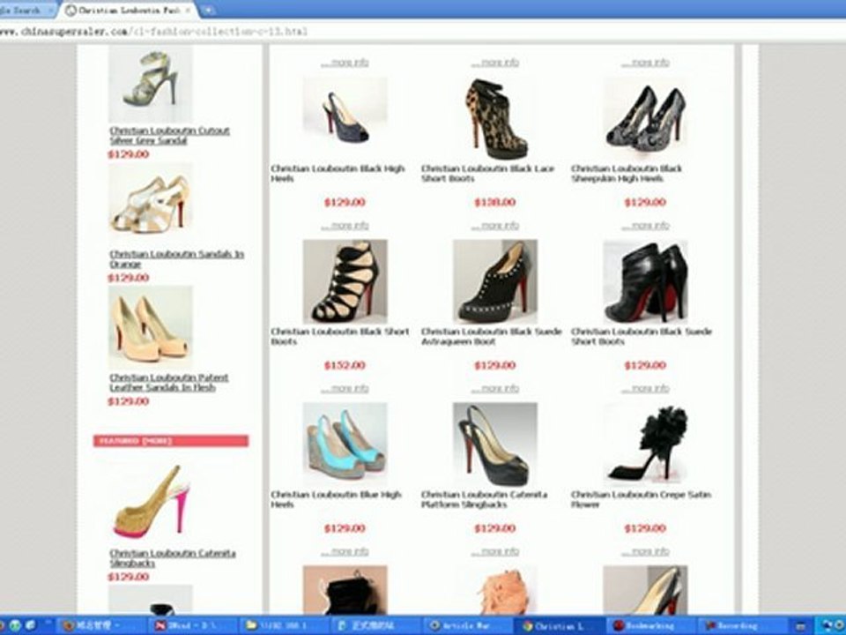The height and width of the screenshot is (635, 846).
Task: Open more info under Black Lace Short Boots
Action: pos(494,225)
